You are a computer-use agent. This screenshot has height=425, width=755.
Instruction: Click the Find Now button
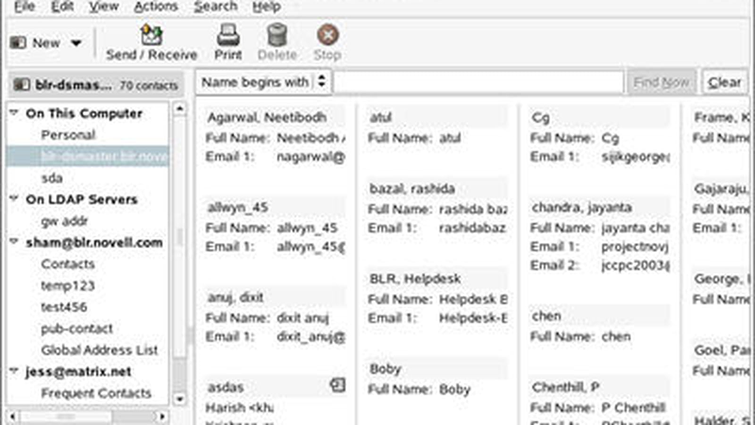click(x=661, y=83)
